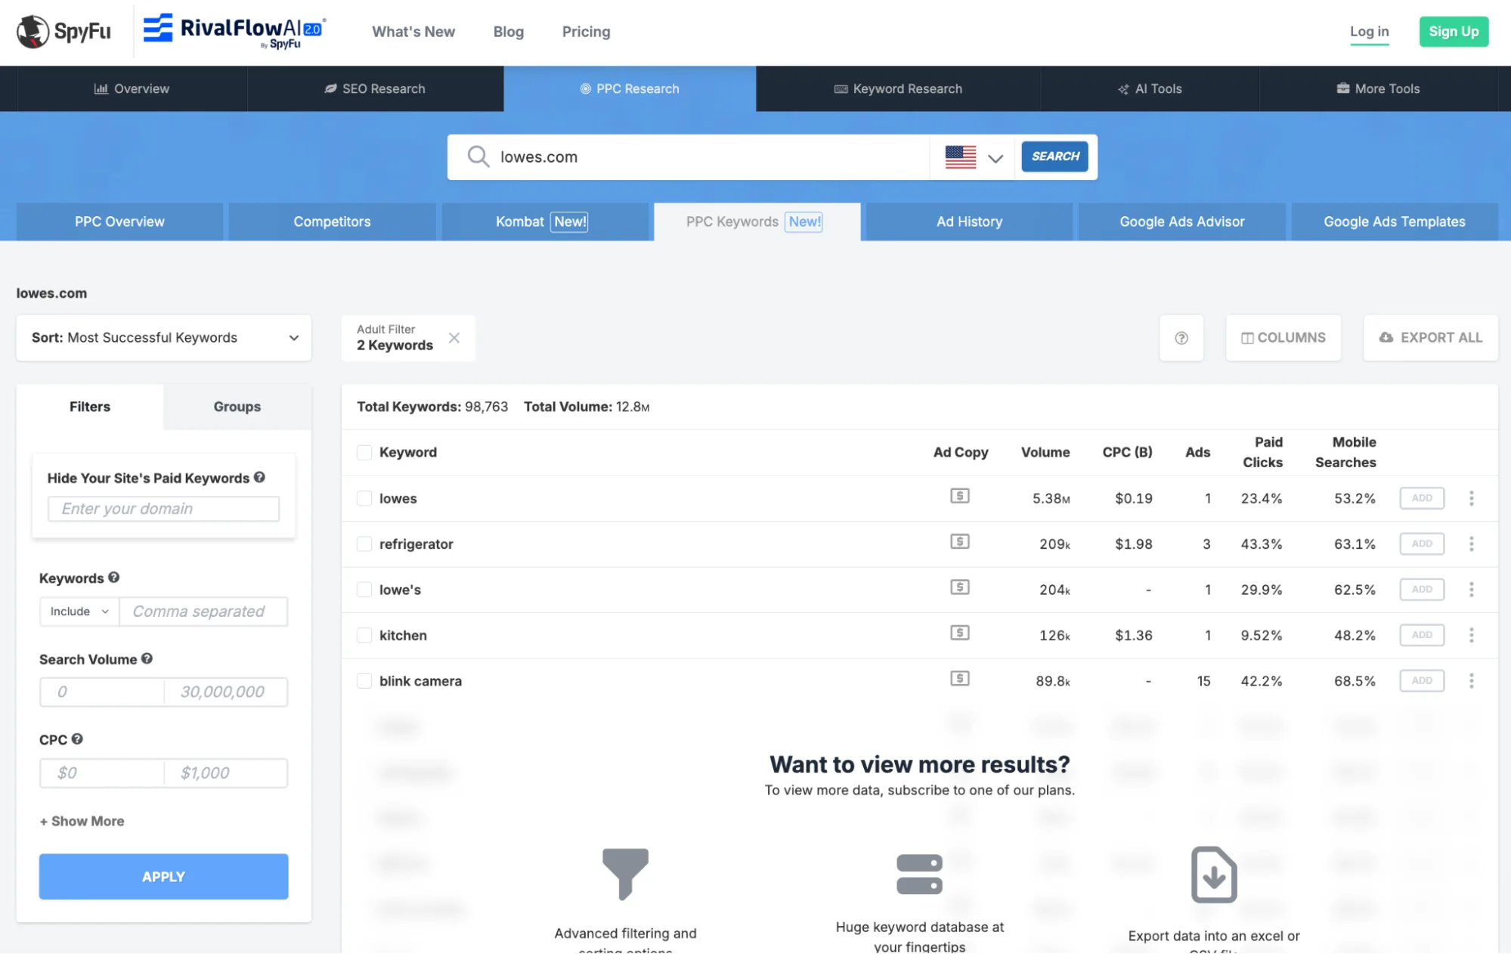The height and width of the screenshot is (954, 1511).
Task: Expand the country selector chevron
Action: pos(995,158)
